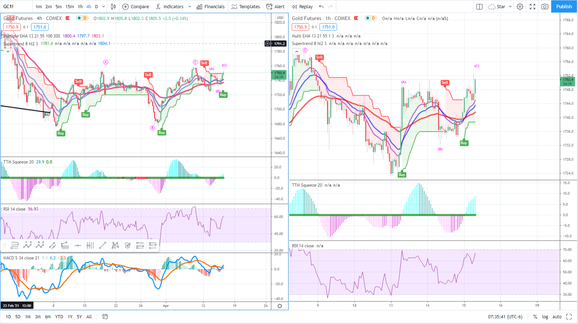Select the pitchfork drawing tool
The image size is (578, 324).
tap(65, 245)
